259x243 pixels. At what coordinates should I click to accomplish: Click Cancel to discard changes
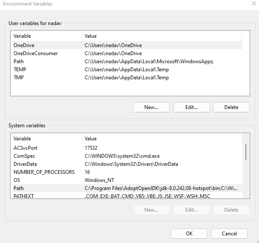pos(229,234)
